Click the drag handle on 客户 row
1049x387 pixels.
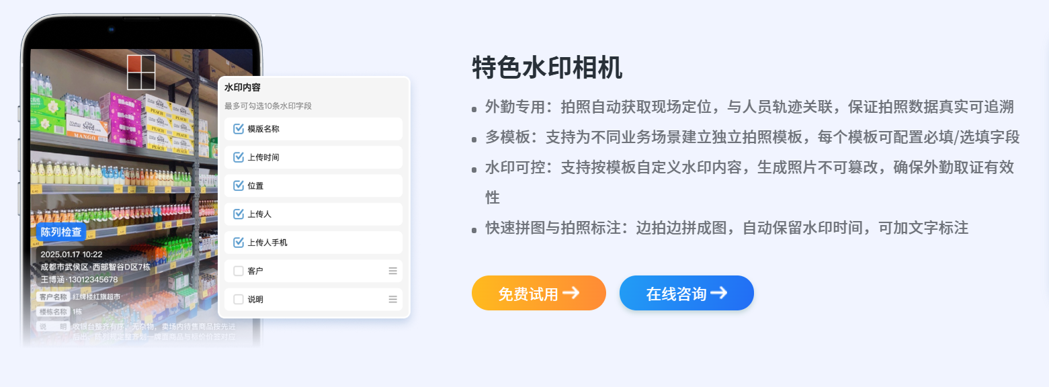393,271
